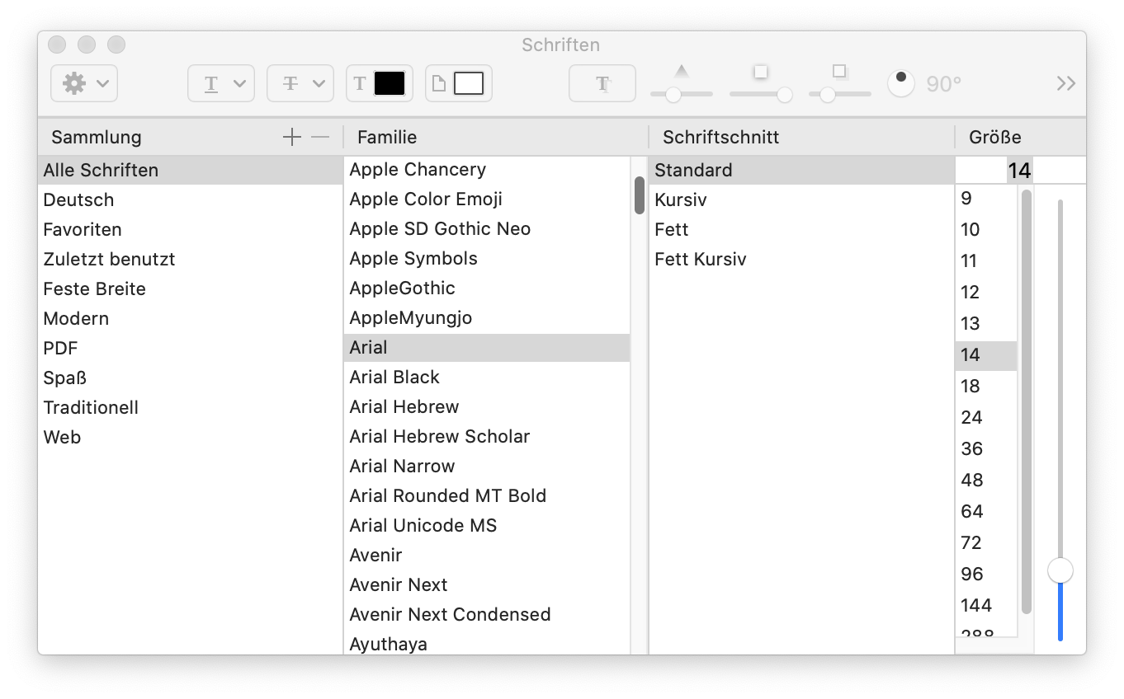
Task: Select Zuletzt benutzt collection
Action: (x=191, y=259)
